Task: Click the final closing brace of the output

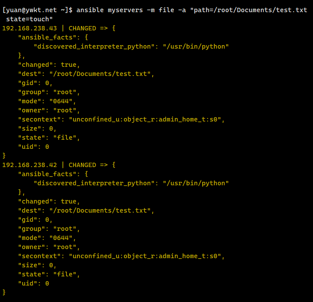Action: pos(4,292)
